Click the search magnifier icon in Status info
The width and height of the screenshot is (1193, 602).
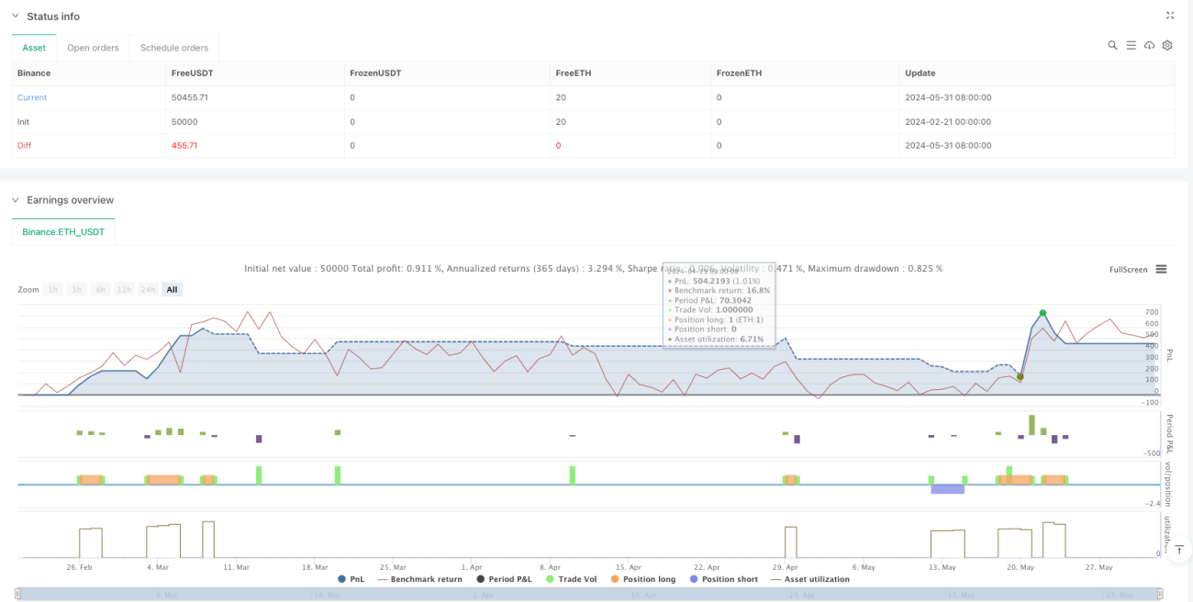(x=1112, y=45)
